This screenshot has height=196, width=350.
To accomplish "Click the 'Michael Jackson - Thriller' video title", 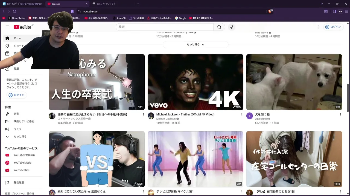I will (x=185, y=115).
